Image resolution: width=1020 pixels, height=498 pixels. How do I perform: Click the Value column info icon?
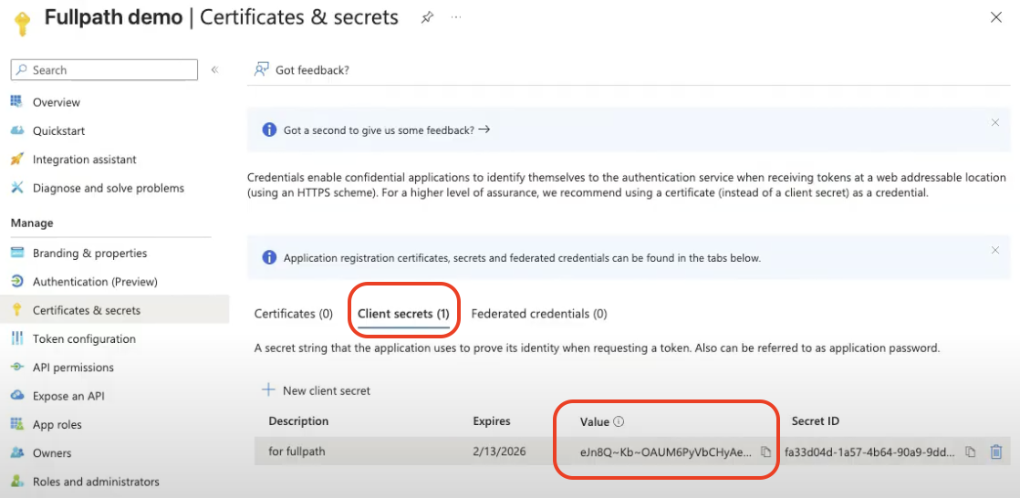coord(619,421)
